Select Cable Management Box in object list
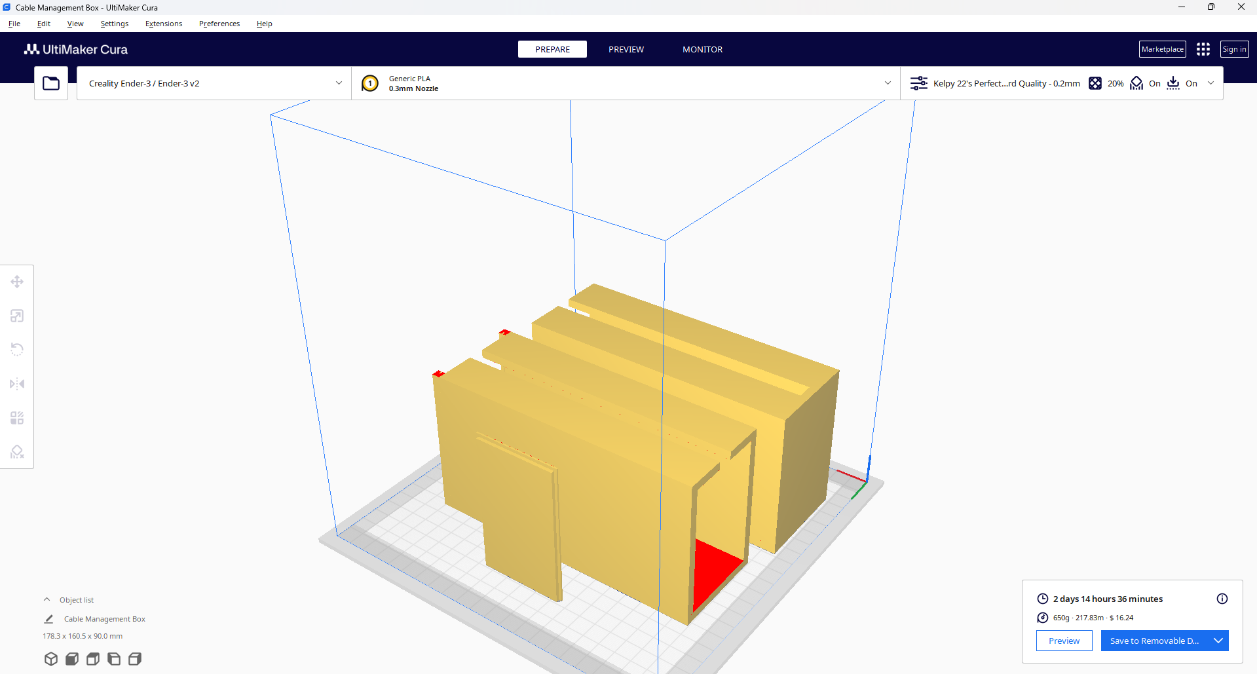Viewport: 1257px width, 674px height. tap(105, 619)
